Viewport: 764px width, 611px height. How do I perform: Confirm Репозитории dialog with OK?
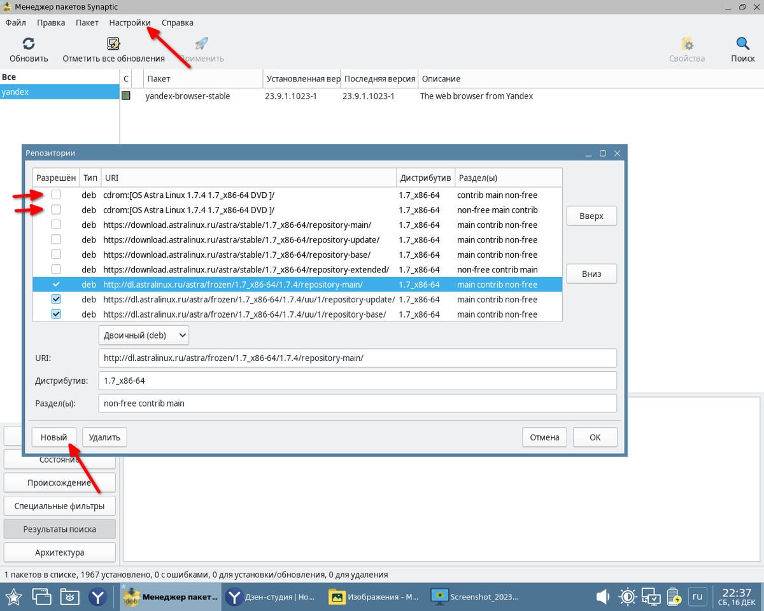pos(595,437)
